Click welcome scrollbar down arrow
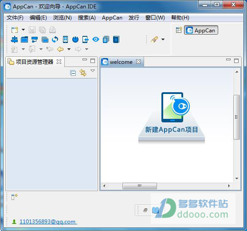247x231 pixels. click(x=237, y=179)
